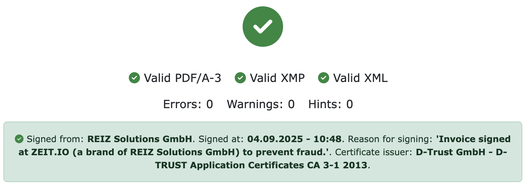
Task: Select the Valid XML label text
Action: pyautogui.click(x=360, y=78)
